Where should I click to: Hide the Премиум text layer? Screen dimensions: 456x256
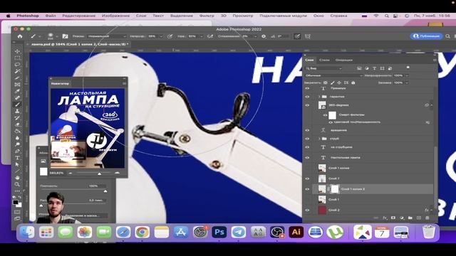coord(307,88)
